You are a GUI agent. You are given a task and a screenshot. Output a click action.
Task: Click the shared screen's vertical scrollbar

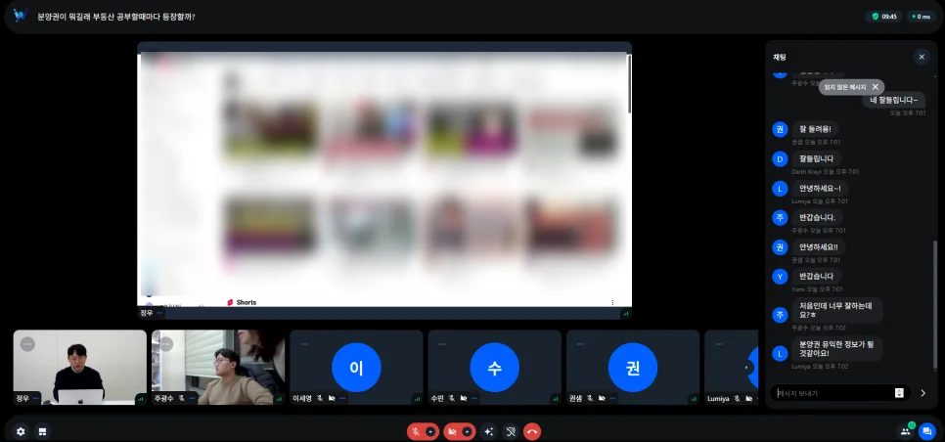pos(629,84)
